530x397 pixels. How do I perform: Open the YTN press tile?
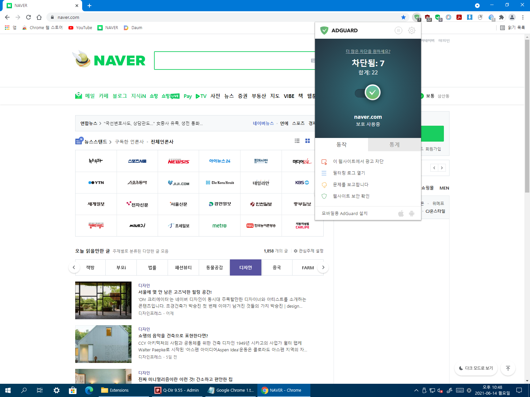point(96,183)
